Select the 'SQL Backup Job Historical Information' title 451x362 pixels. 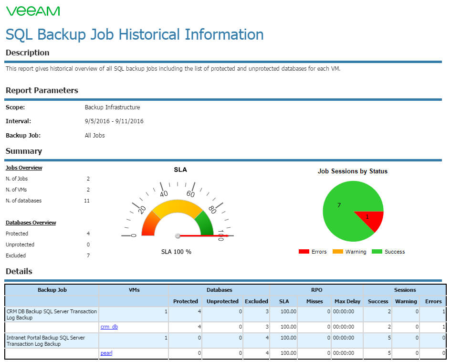(135, 34)
